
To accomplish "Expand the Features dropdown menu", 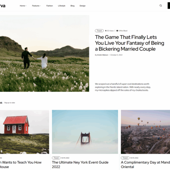I will (x=36, y=6).
